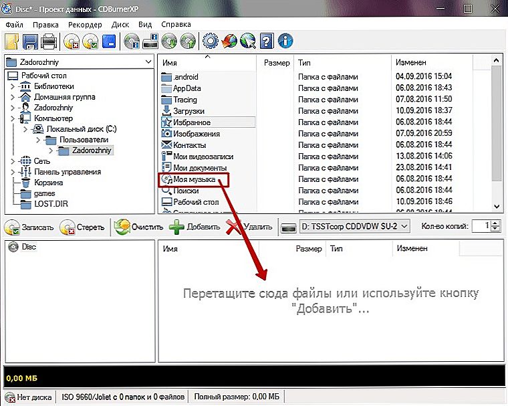The width and height of the screenshot is (508, 406).
Task: Save project with the floppy disk icon
Action: click(x=30, y=41)
